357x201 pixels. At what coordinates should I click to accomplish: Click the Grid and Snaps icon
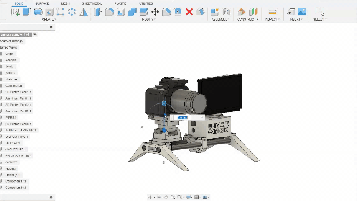(196, 197)
